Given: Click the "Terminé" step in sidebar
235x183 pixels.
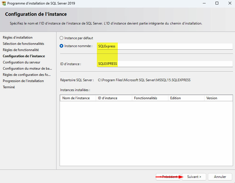Looking at the screenshot, I should pyautogui.click(x=9, y=87).
